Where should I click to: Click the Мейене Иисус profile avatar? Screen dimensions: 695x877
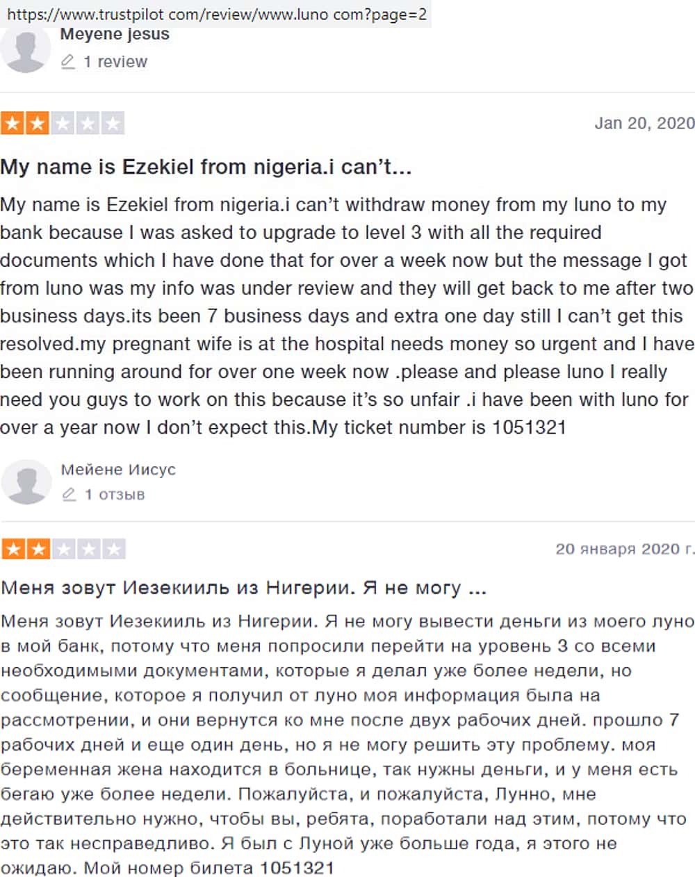26,482
